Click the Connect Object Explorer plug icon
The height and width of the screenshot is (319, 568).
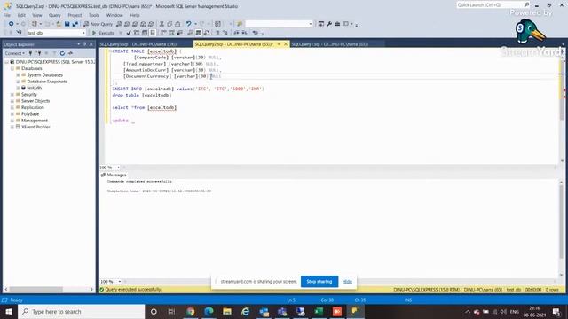coord(30,53)
